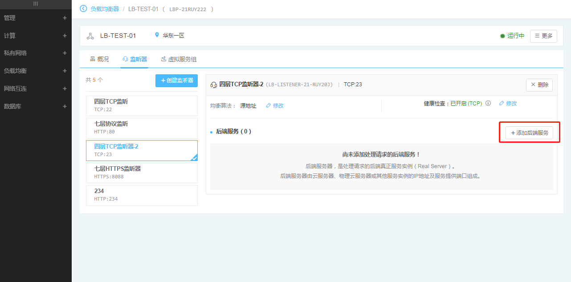
Task: Click the collapse handle atop the sidebar
Action: click(x=36, y=4)
